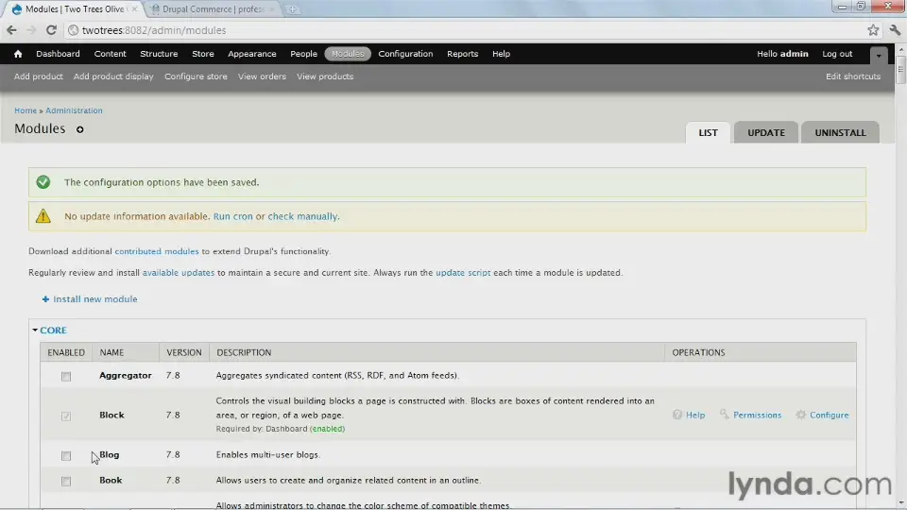The height and width of the screenshot is (510, 907).
Task: Click the Administration breadcrumb link
Action: [x=74, y=110]
